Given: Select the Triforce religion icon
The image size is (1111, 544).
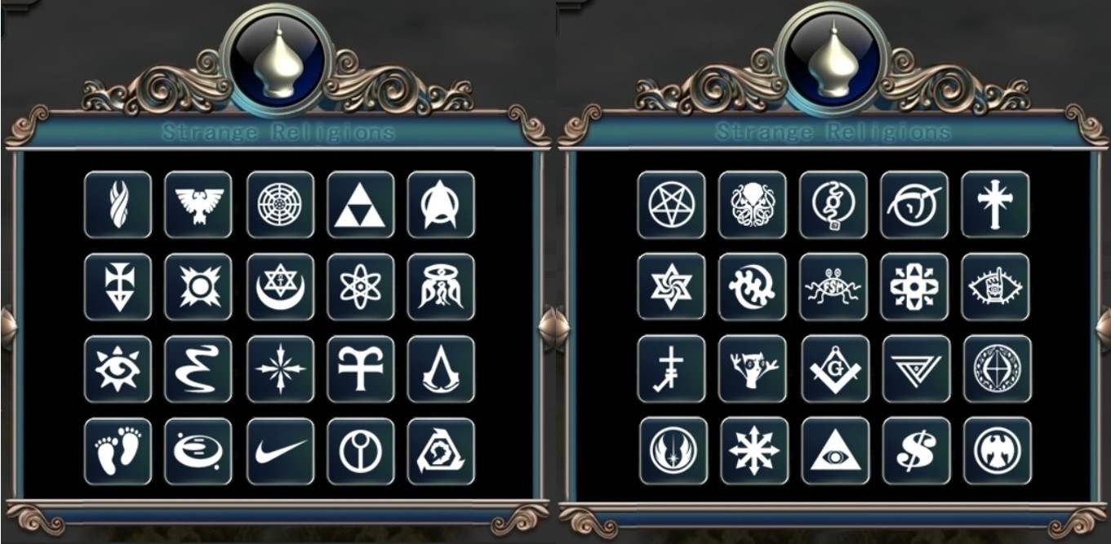Looking at the screenshot, I should point(360,205).
